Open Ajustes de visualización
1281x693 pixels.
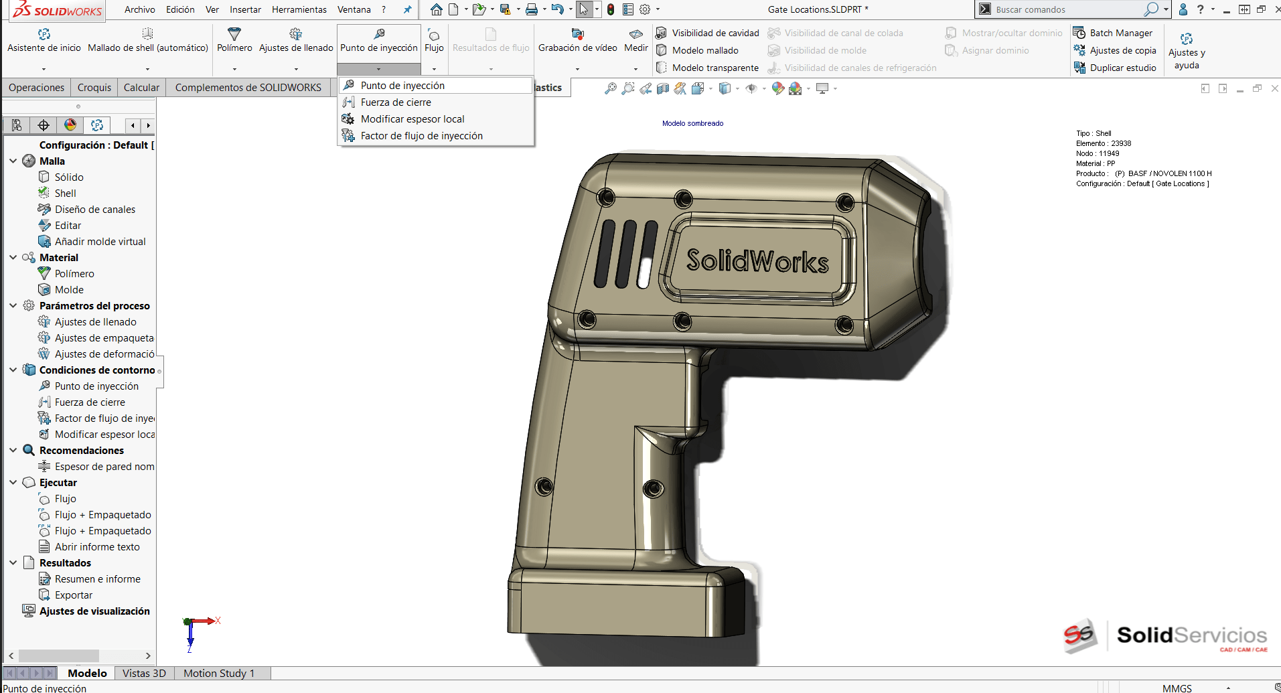point(86,611)
